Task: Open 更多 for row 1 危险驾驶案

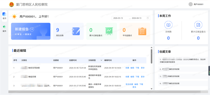Action: click(143, 68)
